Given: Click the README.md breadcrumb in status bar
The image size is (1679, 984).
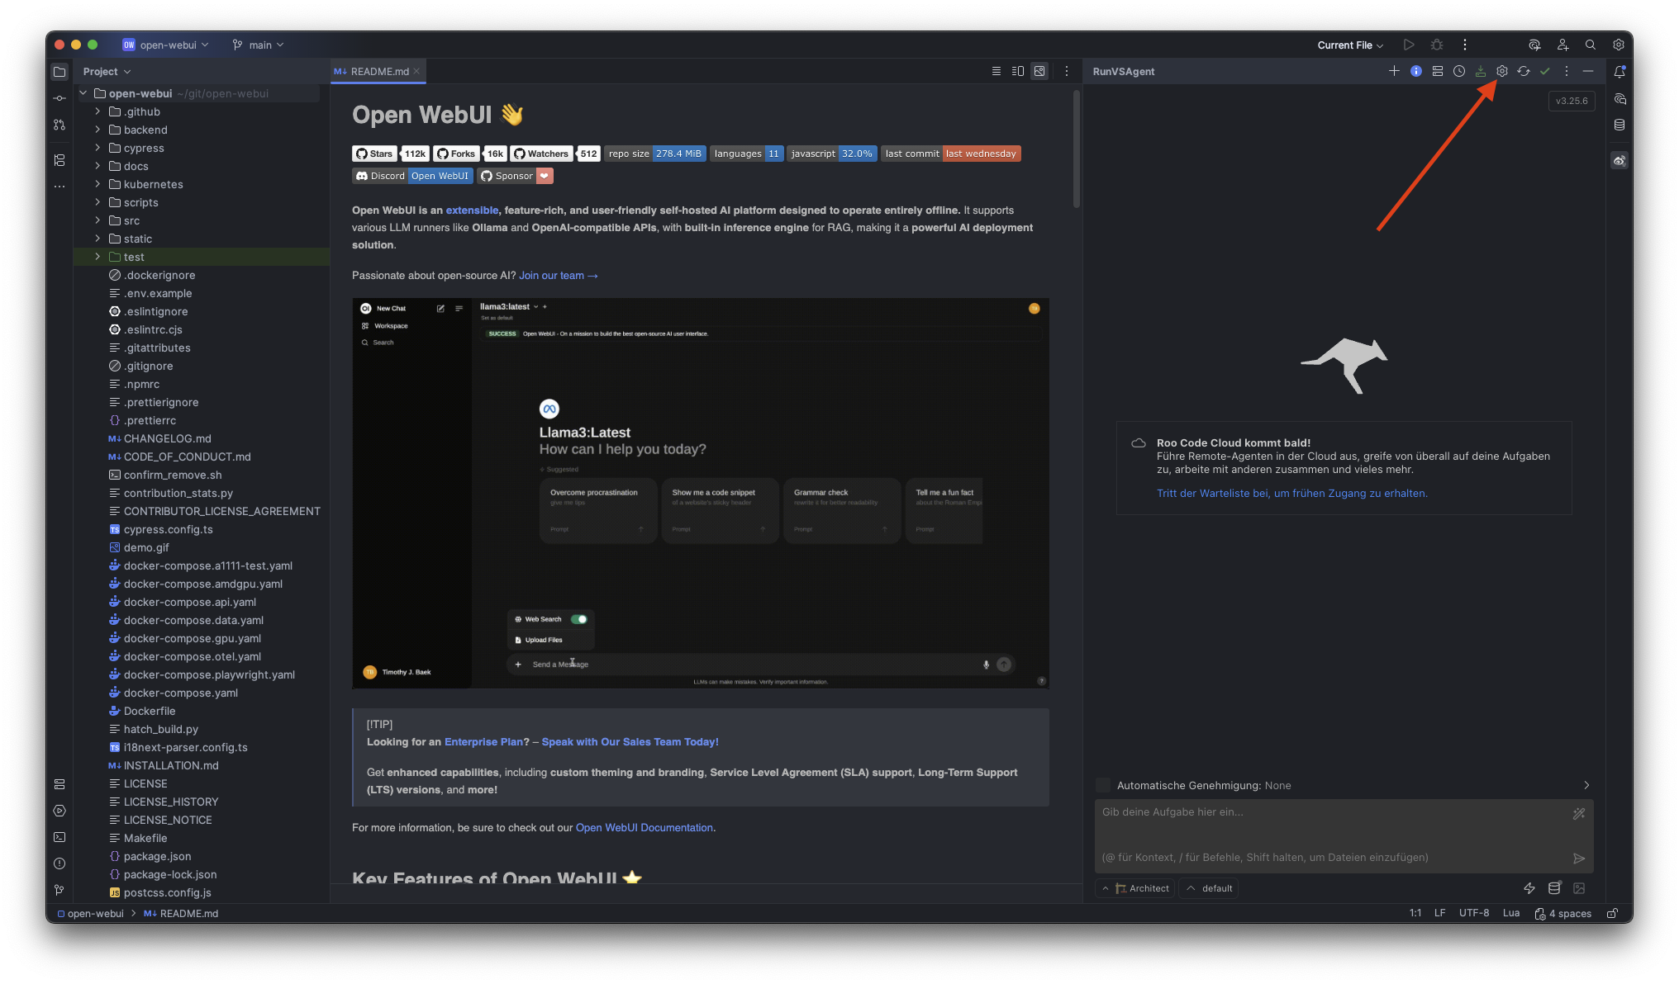Looking at the screenshot, I should click(181, 913).
